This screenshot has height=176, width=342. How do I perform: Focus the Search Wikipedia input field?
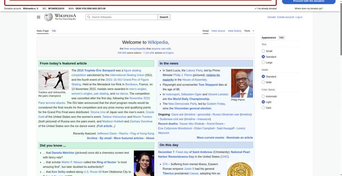pyautogui.click(x=124, y=17)
